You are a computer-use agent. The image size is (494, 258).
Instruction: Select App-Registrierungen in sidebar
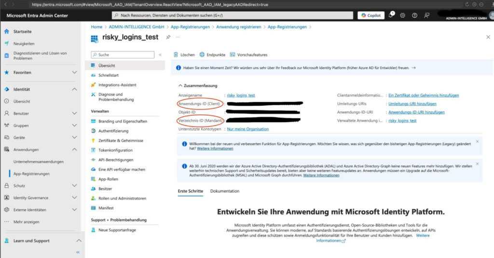point(31,174)
